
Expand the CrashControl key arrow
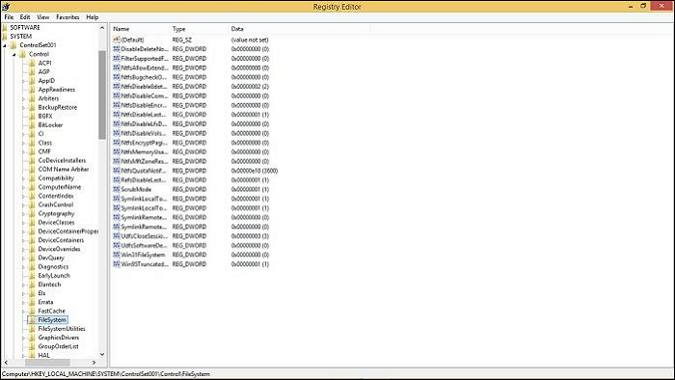click(x=23, y=204)
